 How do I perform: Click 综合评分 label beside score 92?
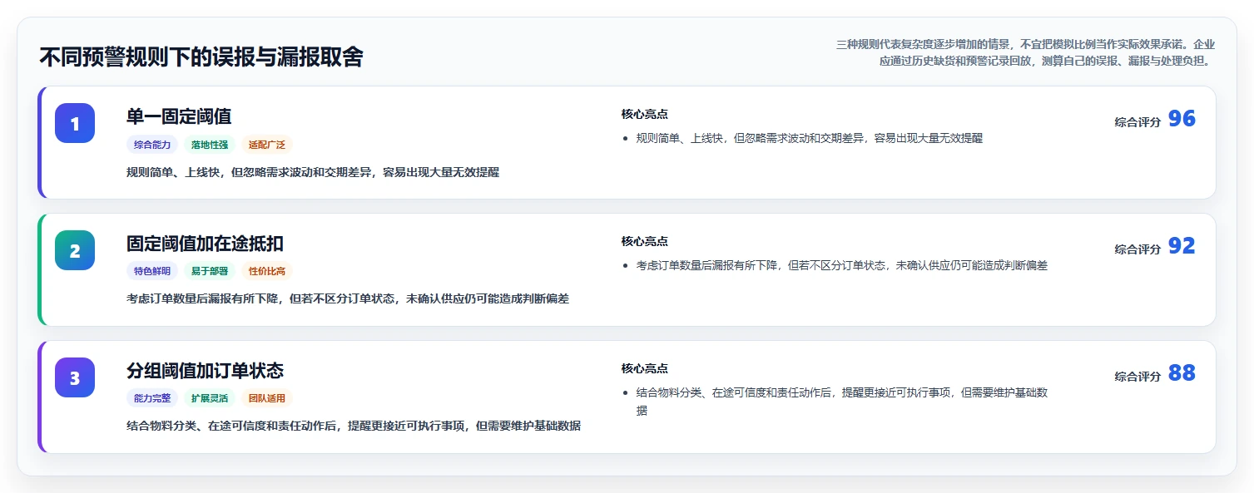point(1138,249)
